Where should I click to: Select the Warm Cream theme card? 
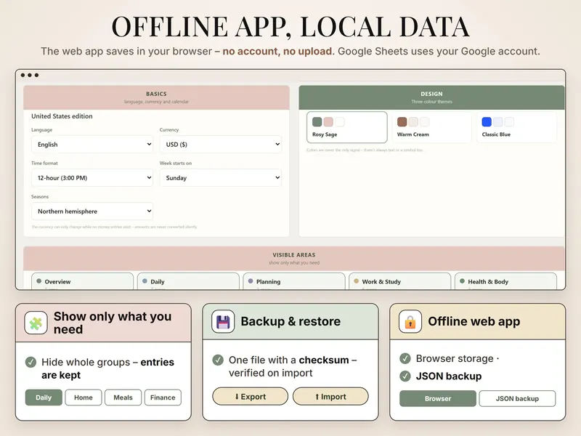(x=431, y=127)
